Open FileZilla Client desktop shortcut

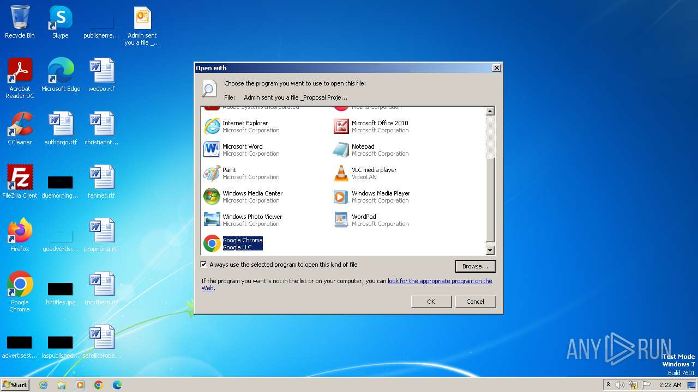click(x=20, y=182)
